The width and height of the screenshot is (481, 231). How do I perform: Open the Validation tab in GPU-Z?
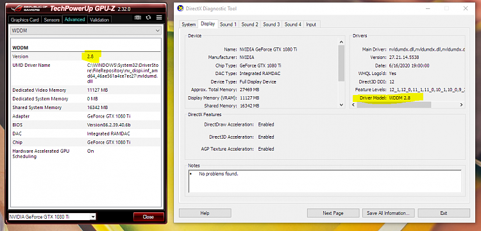tap(99, 20)
